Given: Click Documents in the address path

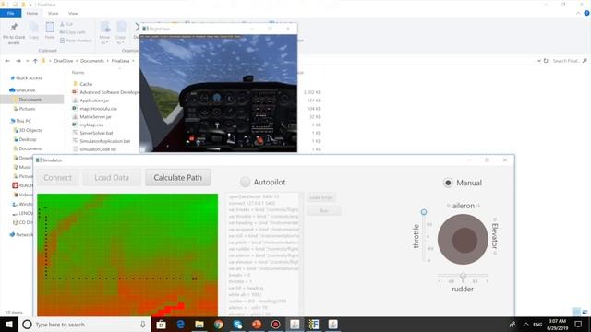Looking at the screenshot, I should [92, 61].
